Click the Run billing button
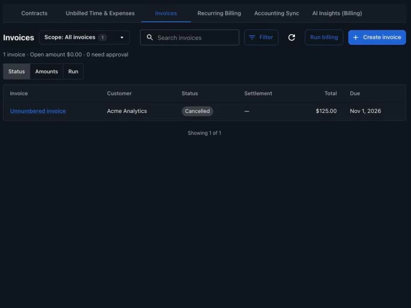The width and height of the screenshot is (411, 308). (324, 38)
